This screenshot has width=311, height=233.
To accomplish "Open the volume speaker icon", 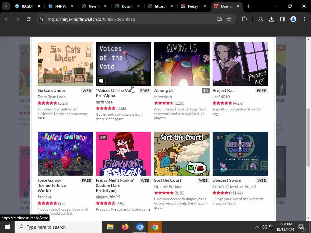I will 265,227.
